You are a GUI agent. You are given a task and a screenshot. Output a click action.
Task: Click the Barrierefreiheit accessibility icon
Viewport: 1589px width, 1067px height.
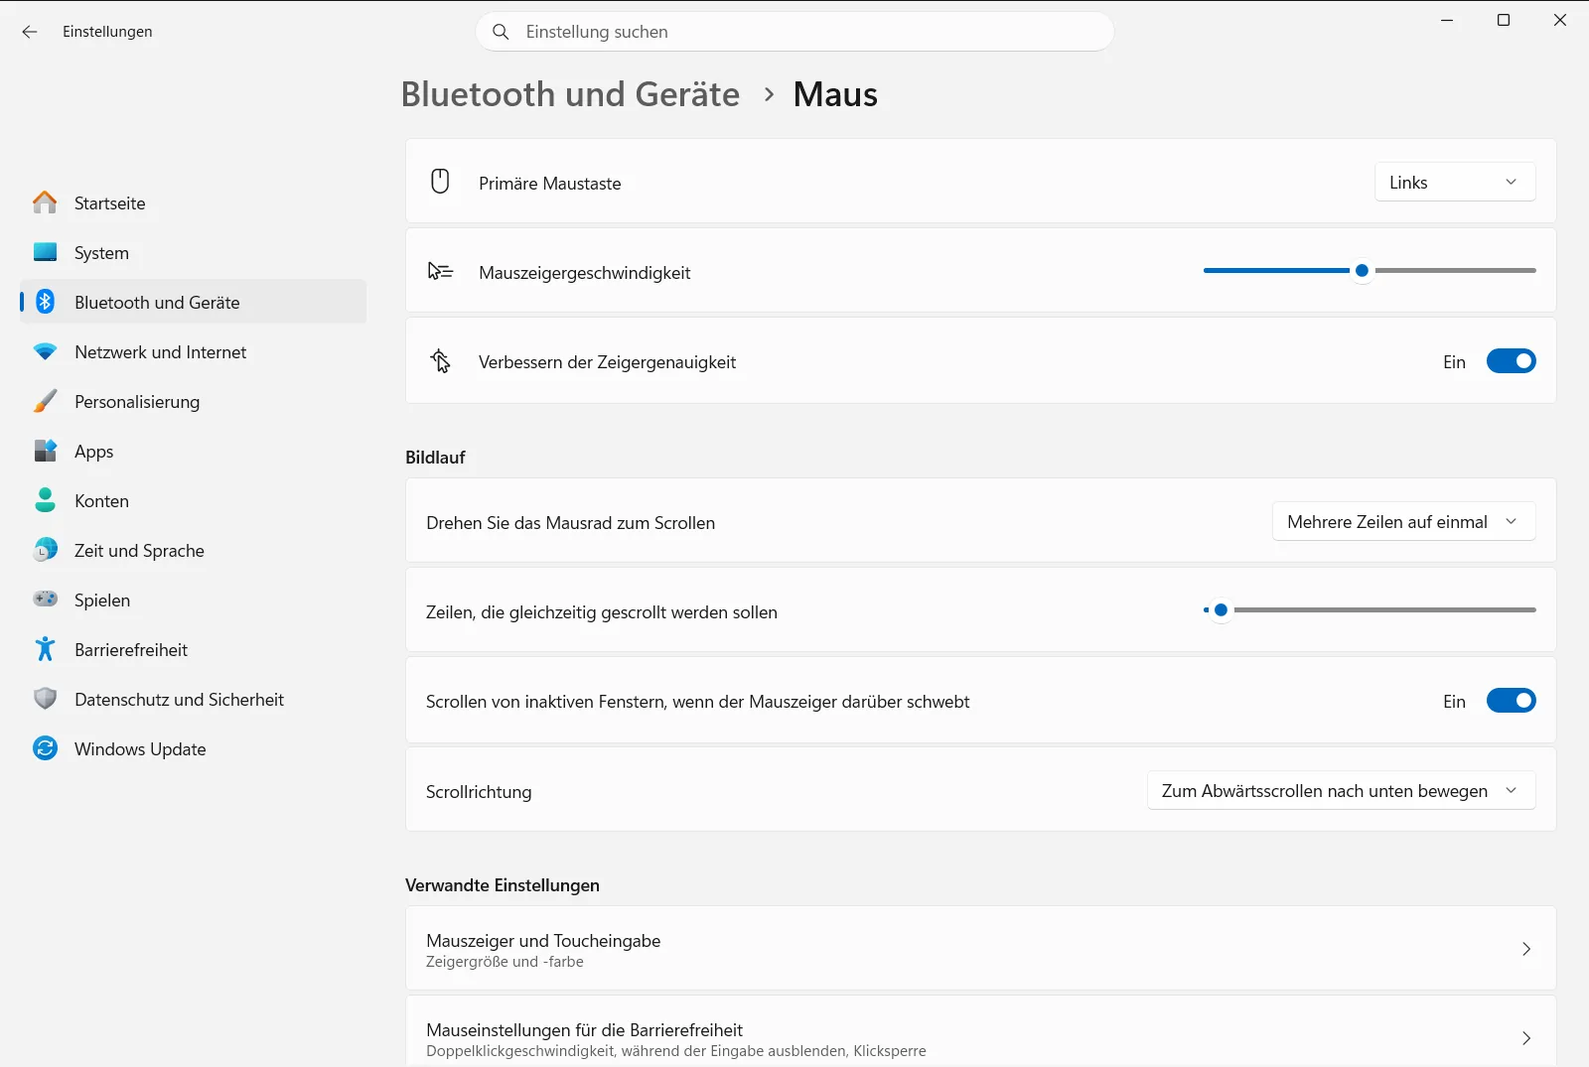(45, 649)
